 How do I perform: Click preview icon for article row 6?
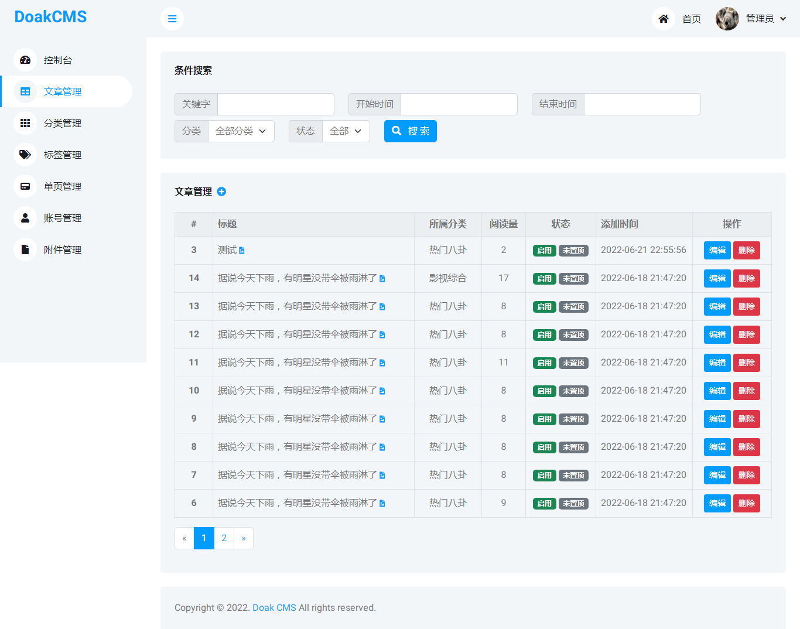pos(382,504)
